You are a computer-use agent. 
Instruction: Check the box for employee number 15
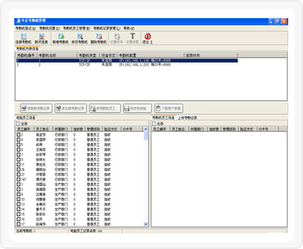click(x=19, y=214)
